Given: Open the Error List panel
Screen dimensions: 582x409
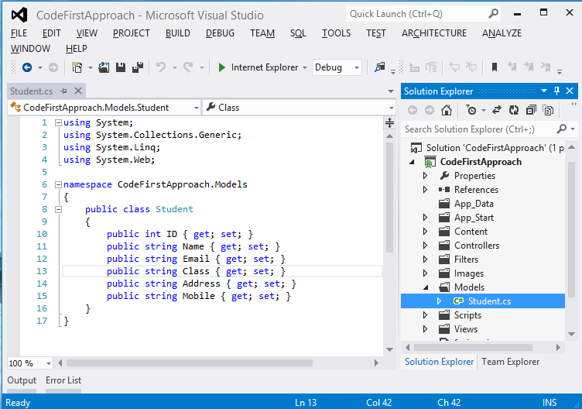Looking at the screenshot, I should [x=63, y=380].
